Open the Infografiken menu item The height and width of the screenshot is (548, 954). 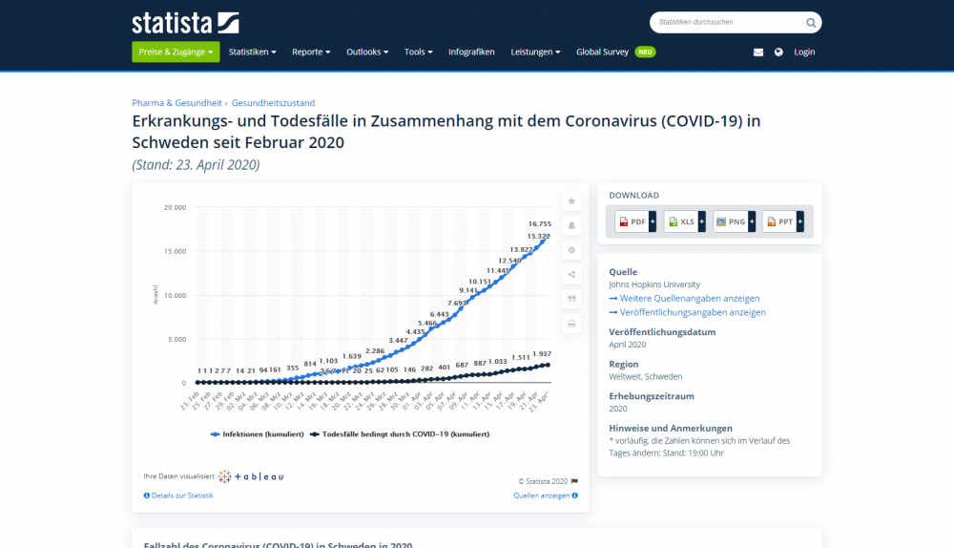[x=471, y=52]
